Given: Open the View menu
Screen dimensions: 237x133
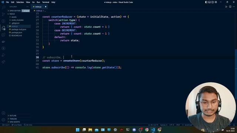Looking at the screenshot, I should pyautogui.click(x=28, y=2).
